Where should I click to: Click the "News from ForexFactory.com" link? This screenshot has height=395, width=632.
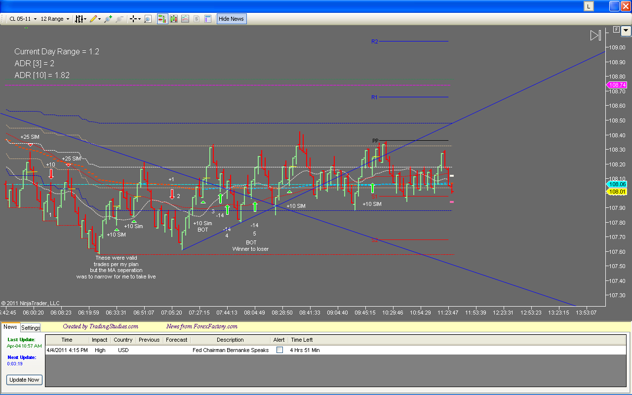[x=202, y=326]
